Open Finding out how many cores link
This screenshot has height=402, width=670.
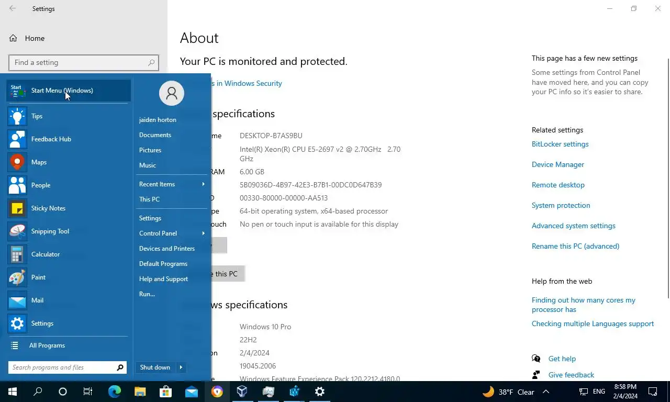pyautogui.click(x=584, y=305)
